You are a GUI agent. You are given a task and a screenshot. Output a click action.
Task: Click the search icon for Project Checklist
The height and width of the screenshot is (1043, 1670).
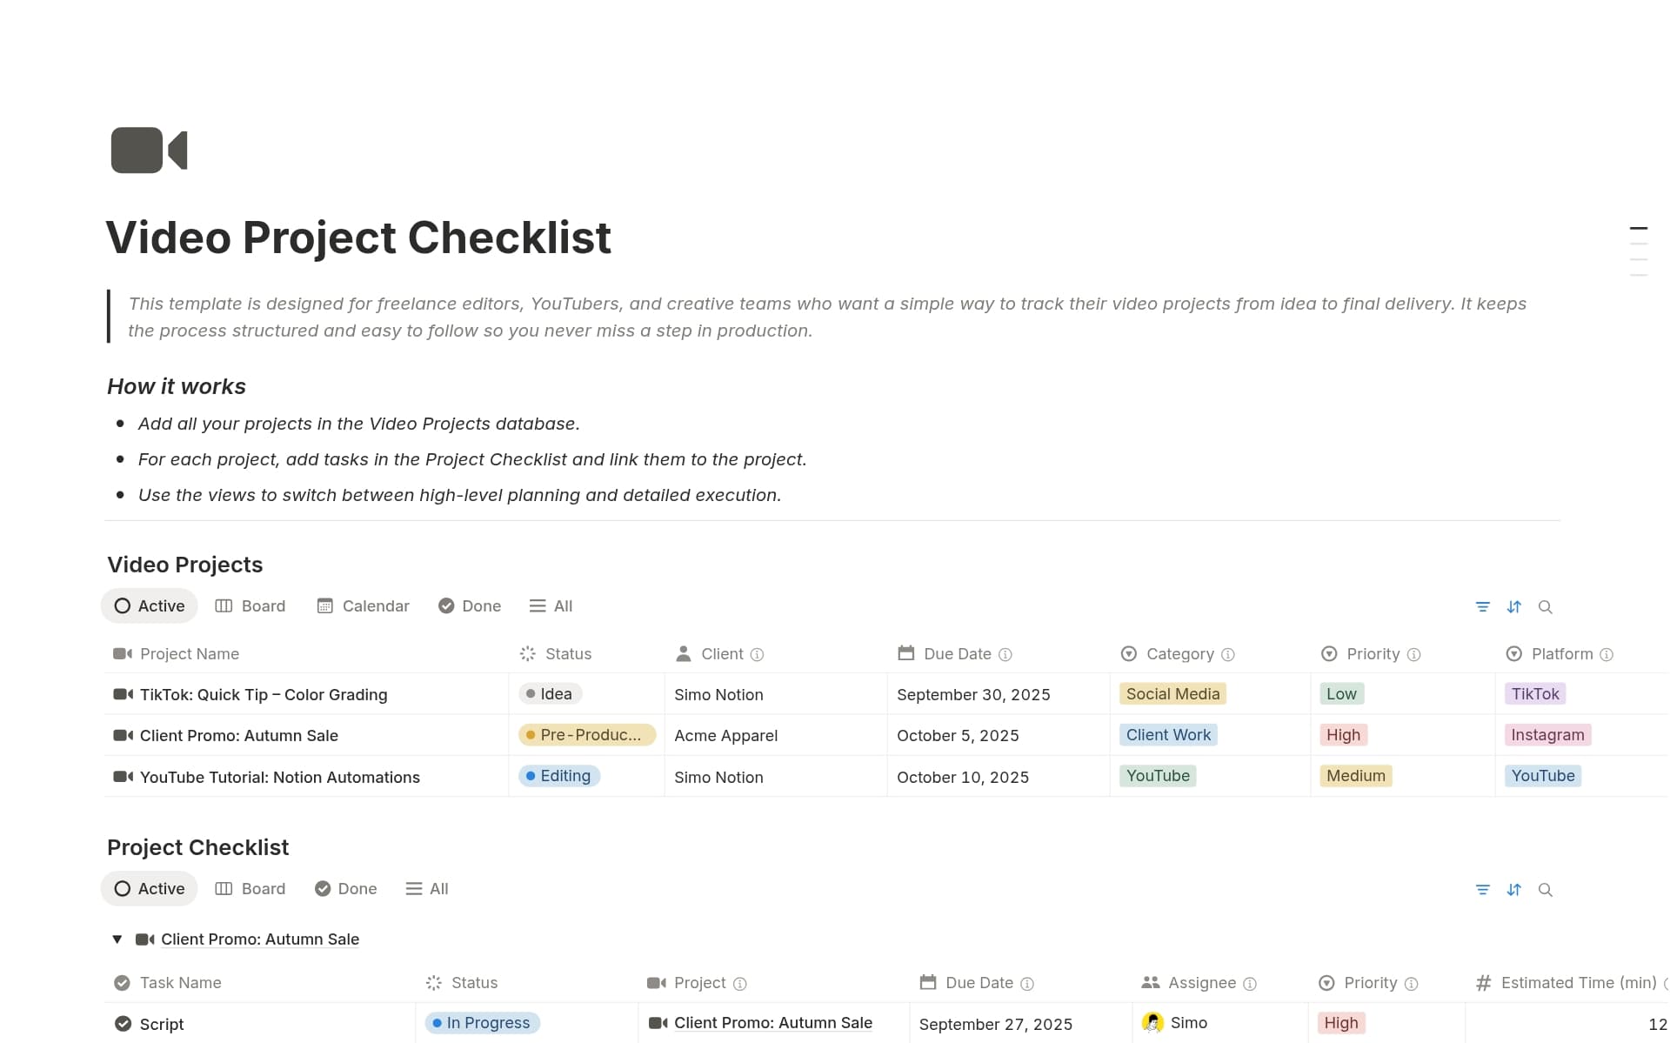point(1546,889)
